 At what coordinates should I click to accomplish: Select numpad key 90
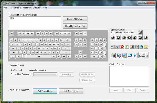pyautogui.click(x=92, y=40)
